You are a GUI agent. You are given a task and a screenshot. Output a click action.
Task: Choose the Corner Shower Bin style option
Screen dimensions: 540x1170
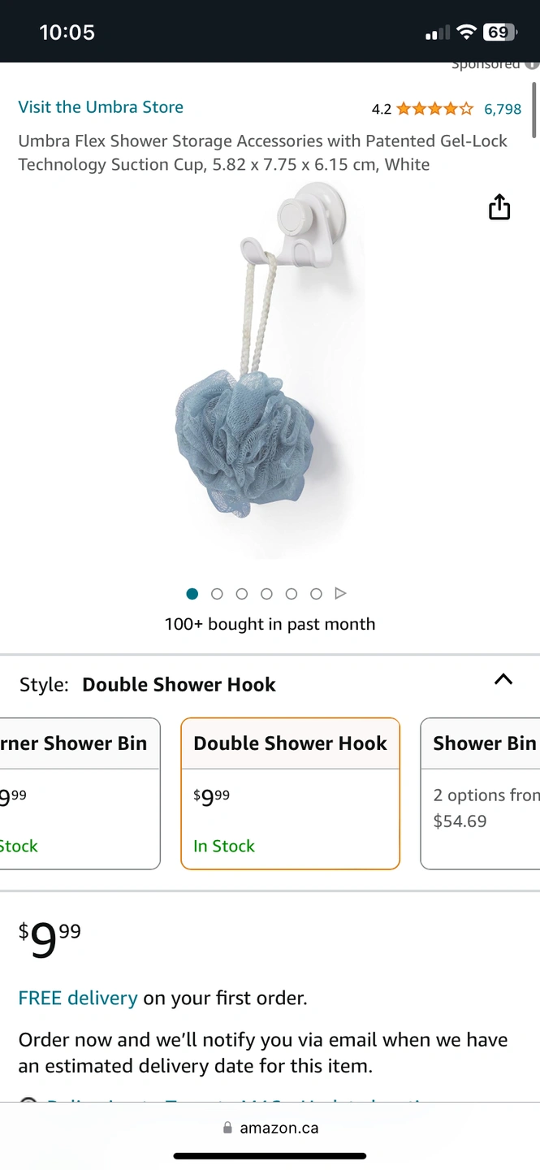coord(80,794)
